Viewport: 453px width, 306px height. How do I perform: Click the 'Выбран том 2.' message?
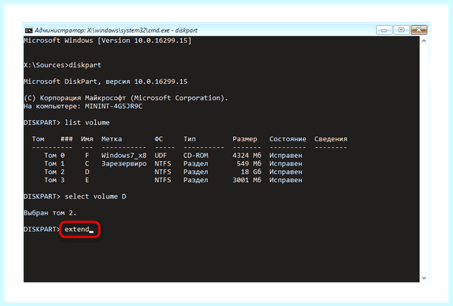tap(50, 213)
